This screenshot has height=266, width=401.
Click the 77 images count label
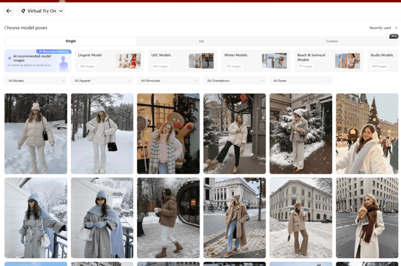(x=305, y=66)
